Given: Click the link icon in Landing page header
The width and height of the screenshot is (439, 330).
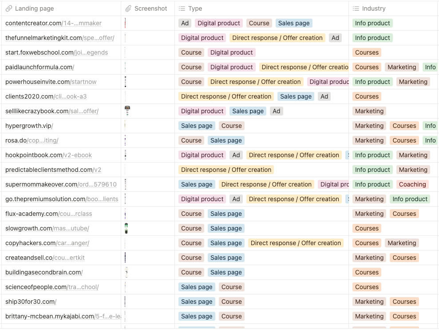Looking at the screenshot, I should [9, 9].
